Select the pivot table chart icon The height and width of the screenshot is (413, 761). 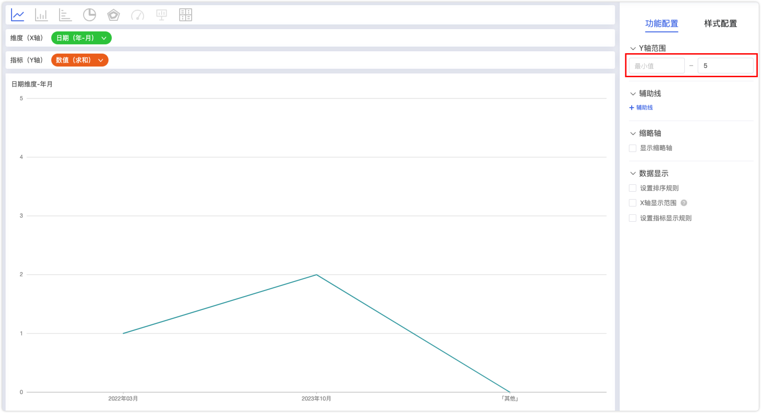click(x=186, y=15)
